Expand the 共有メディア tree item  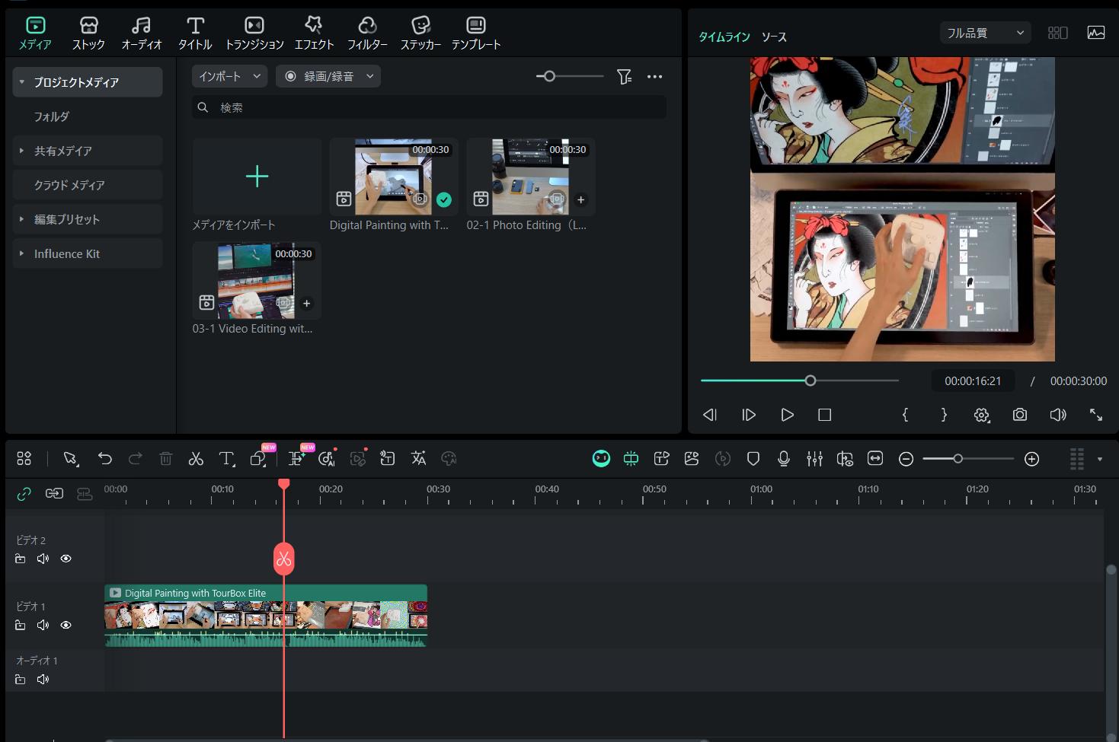pos(21,151)
